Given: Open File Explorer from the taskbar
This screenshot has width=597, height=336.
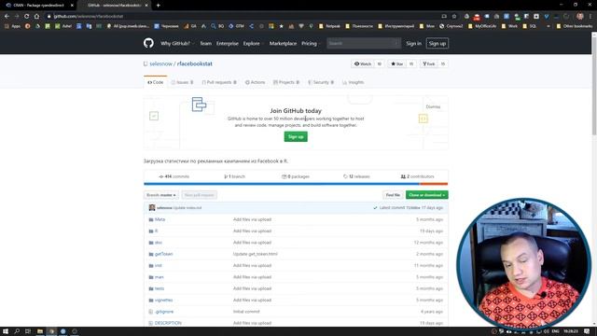Looking at the screenshot, I should tap(39, 331).
